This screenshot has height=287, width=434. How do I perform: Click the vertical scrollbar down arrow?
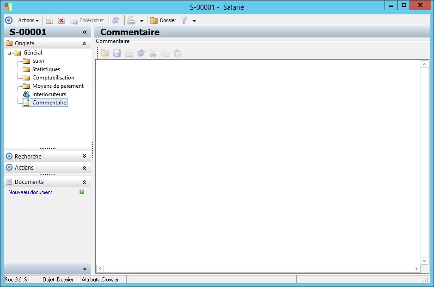point(424,261)
